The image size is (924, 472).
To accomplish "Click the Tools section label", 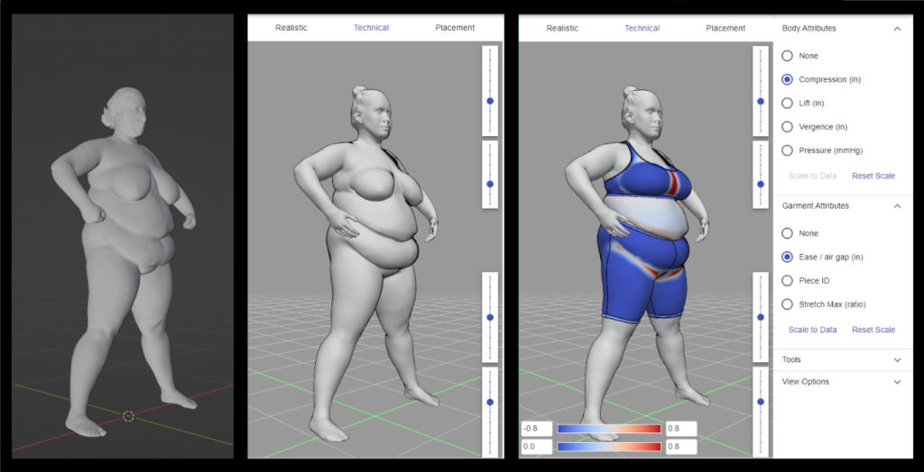I will pyautogui.click(x=791, y=359).
